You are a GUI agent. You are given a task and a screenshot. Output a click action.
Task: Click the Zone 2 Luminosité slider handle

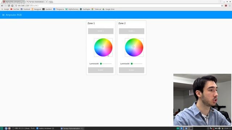[132, 64]
